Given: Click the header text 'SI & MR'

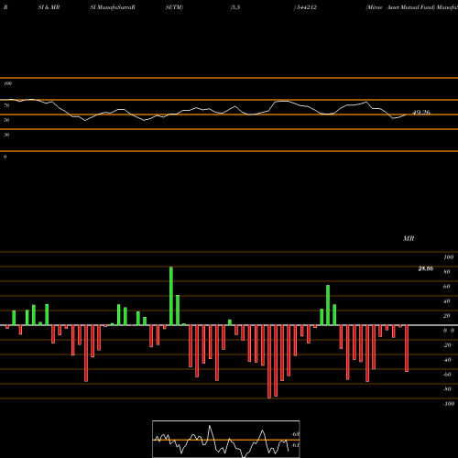Looking at the screenshot, I should coord(49,7).
